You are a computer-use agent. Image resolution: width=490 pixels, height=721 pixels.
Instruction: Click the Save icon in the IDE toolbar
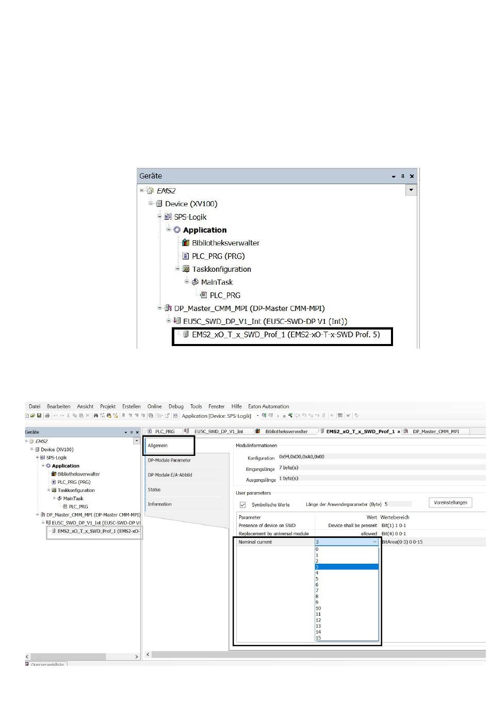point(39,416)
